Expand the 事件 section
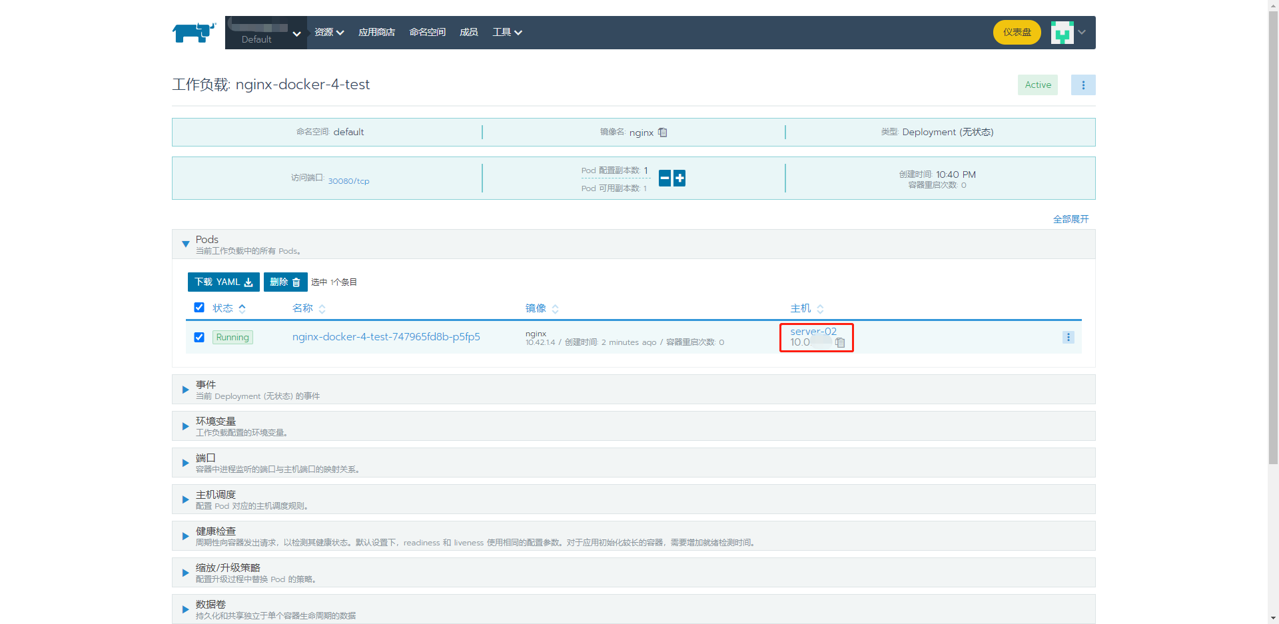Viewport: 1279px width, 624px height. 186,390
